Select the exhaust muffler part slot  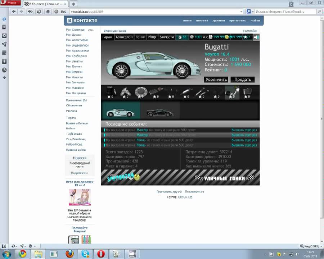186,92
